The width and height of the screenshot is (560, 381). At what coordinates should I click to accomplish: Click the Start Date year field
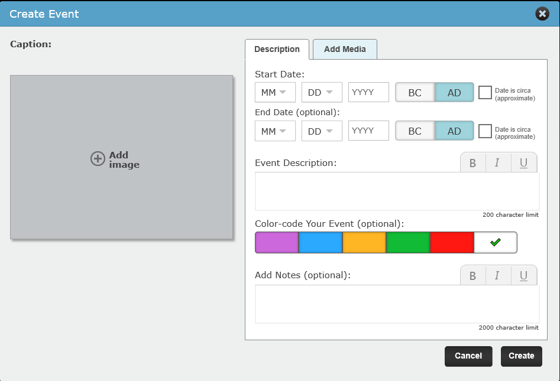tap(368, 93)
